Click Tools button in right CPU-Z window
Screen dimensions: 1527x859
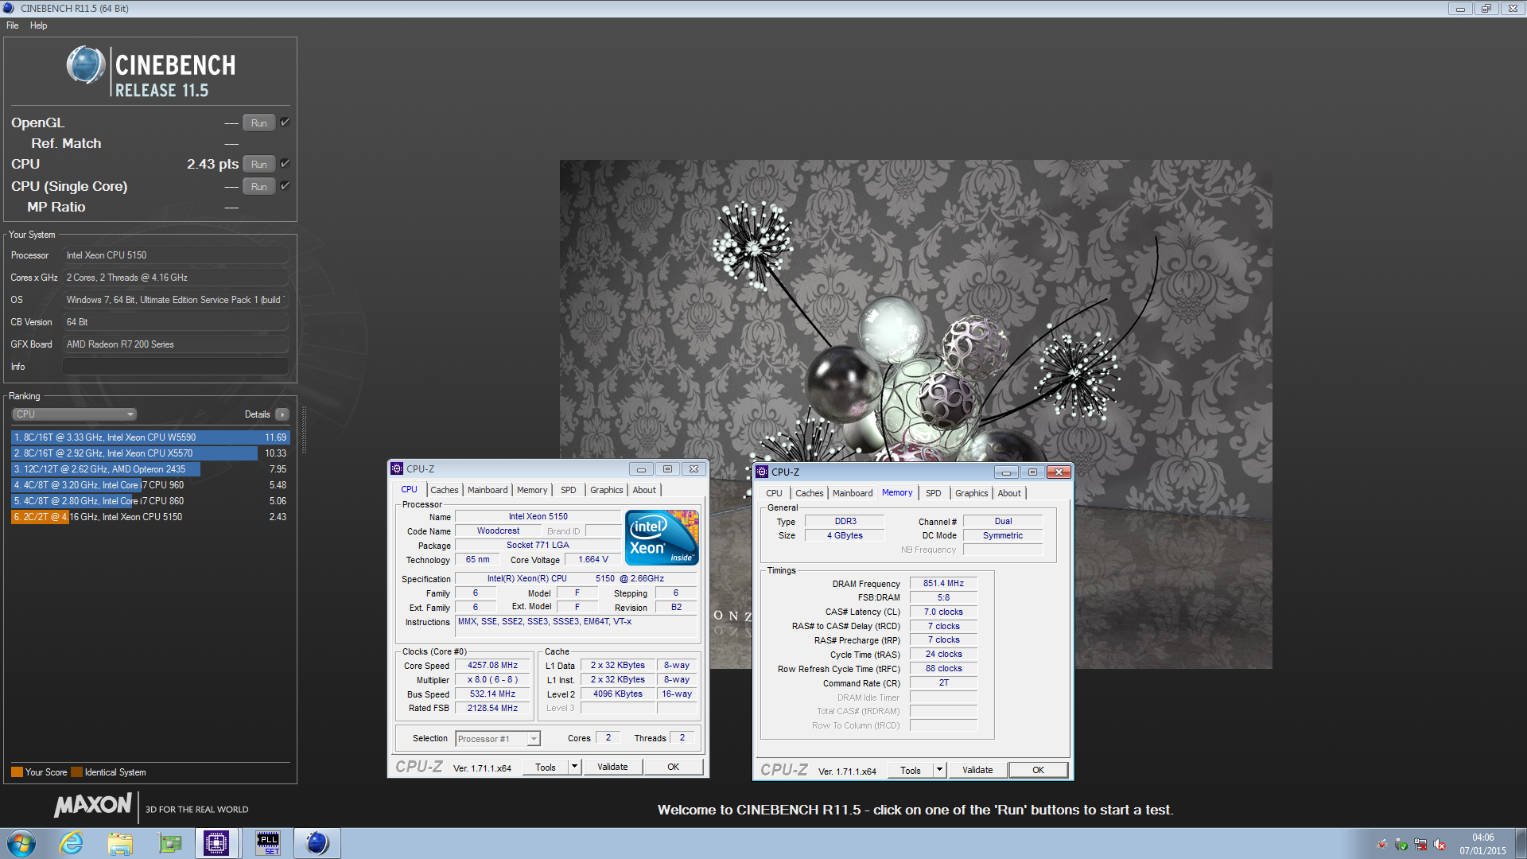pos(911,770)
